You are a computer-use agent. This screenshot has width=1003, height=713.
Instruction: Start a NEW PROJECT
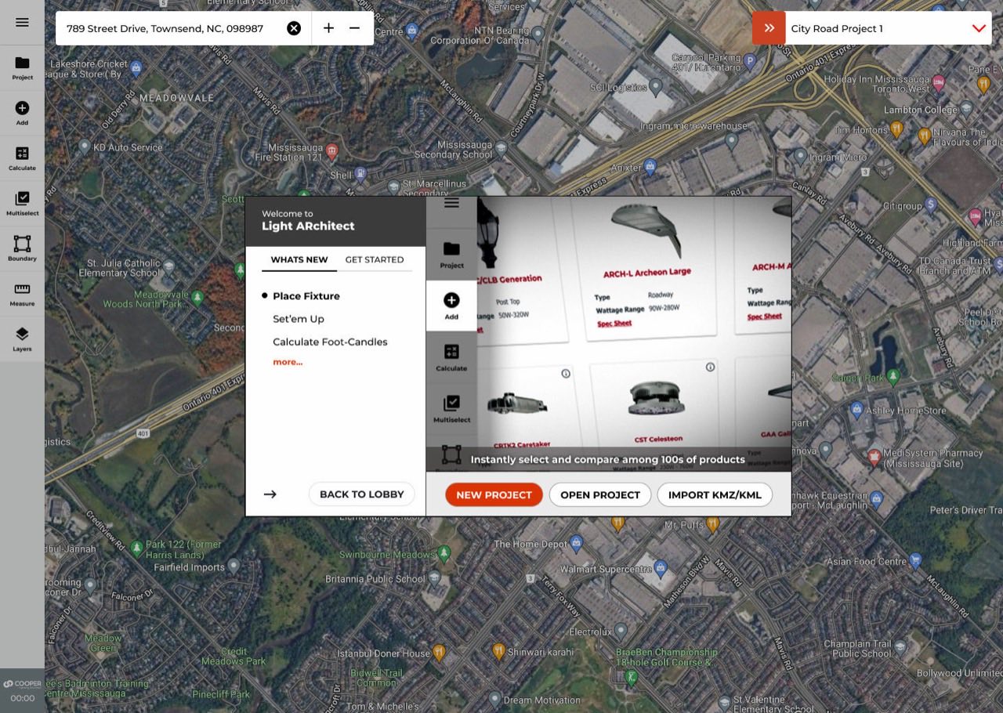494,494
